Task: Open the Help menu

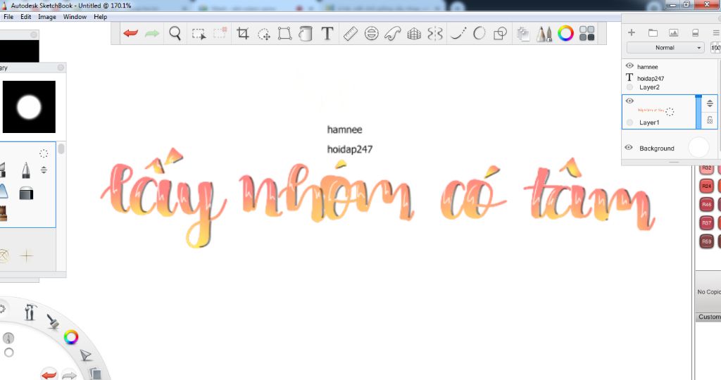Action: tap(100, 17)
